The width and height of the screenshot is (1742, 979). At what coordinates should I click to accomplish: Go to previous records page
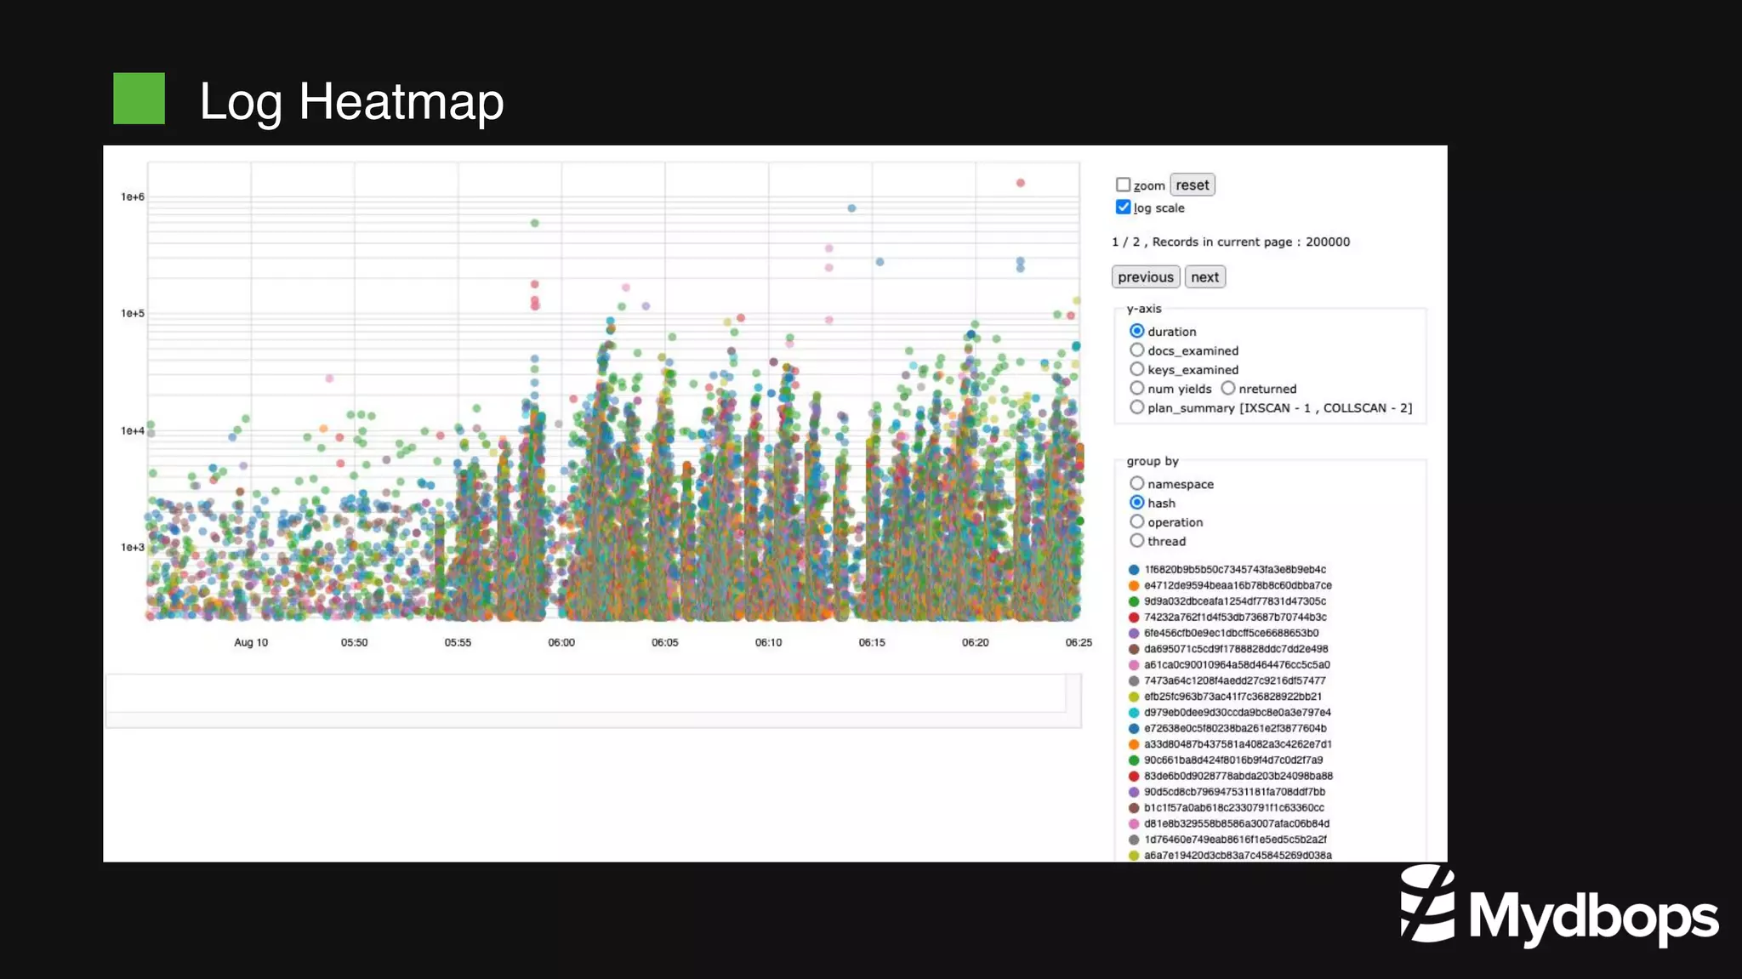point(1145,276)
